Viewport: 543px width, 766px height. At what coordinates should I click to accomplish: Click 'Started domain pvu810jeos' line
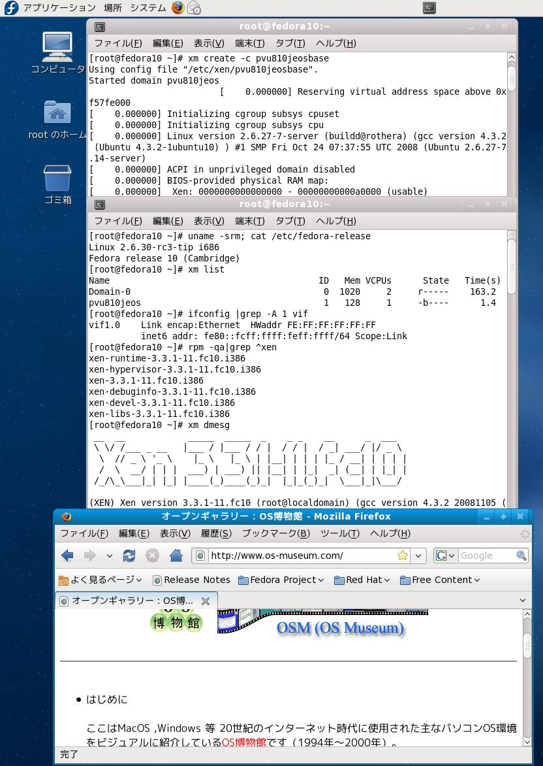(x=153, y=80)
